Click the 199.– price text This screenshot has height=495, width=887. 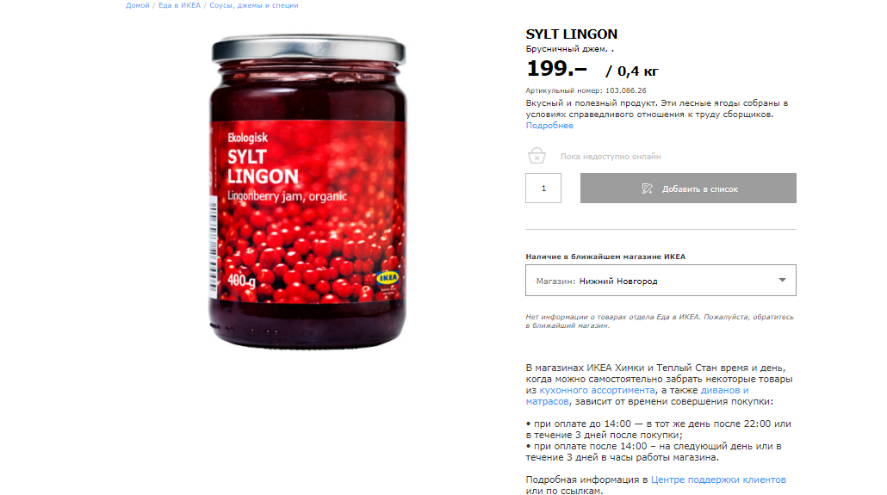coord(556,69)
